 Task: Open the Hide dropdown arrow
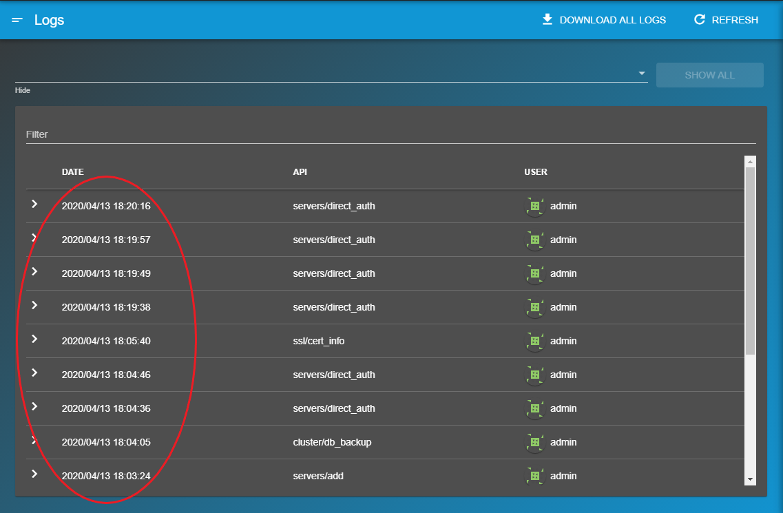642,74
